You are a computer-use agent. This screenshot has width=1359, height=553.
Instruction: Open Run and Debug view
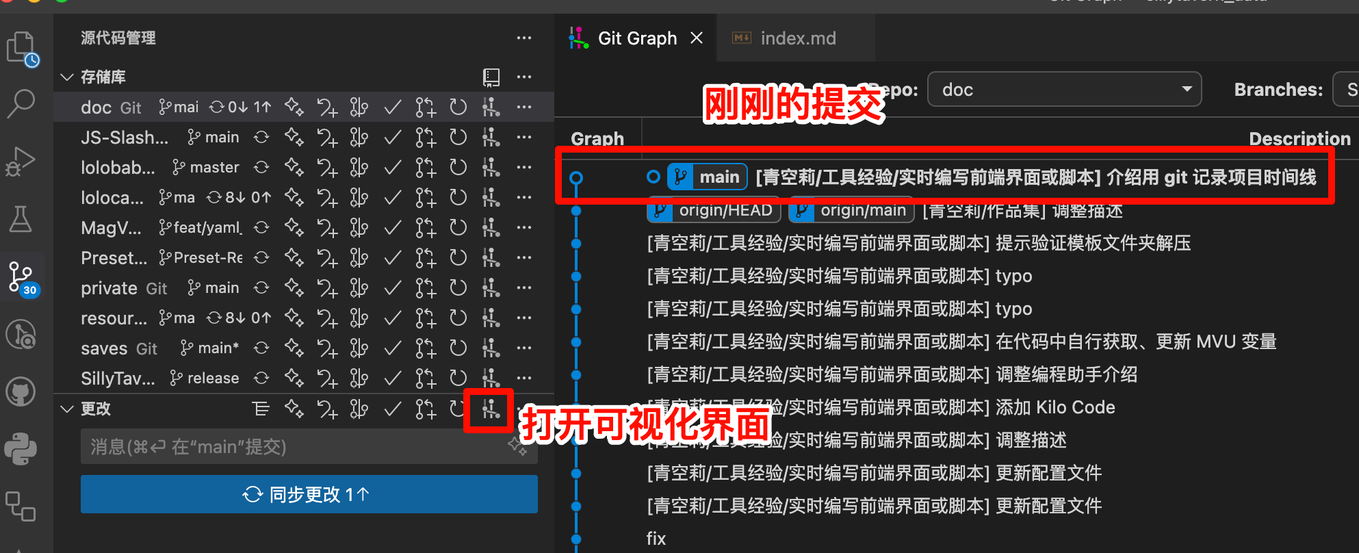tap(21, 162)
